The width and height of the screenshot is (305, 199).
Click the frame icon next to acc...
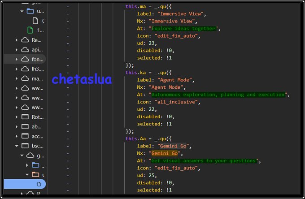click(25, 136)
